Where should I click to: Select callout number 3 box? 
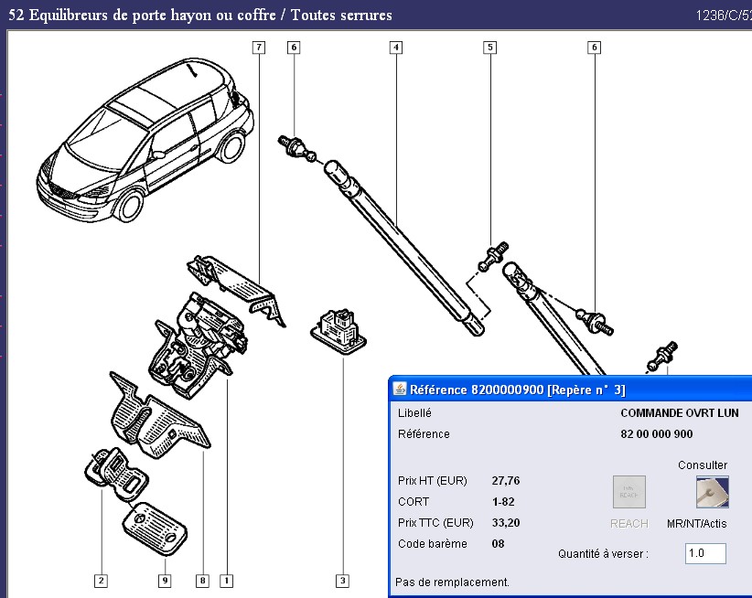[342, 580]
